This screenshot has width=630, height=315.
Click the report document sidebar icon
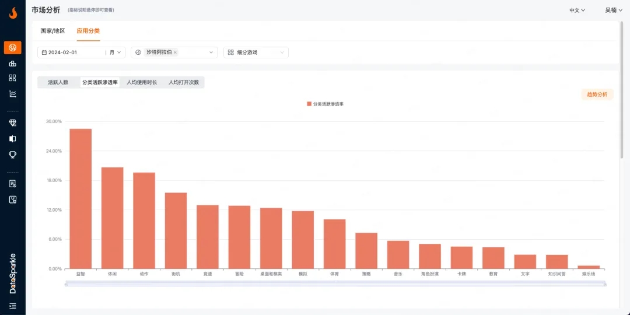[x=12, y=184]
